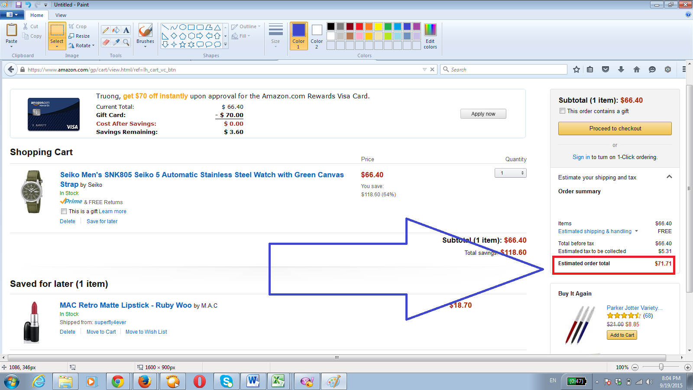Screen dimensions: 693x390
Task: Select the Fill with color bucket tool
Action: (116, 30)
